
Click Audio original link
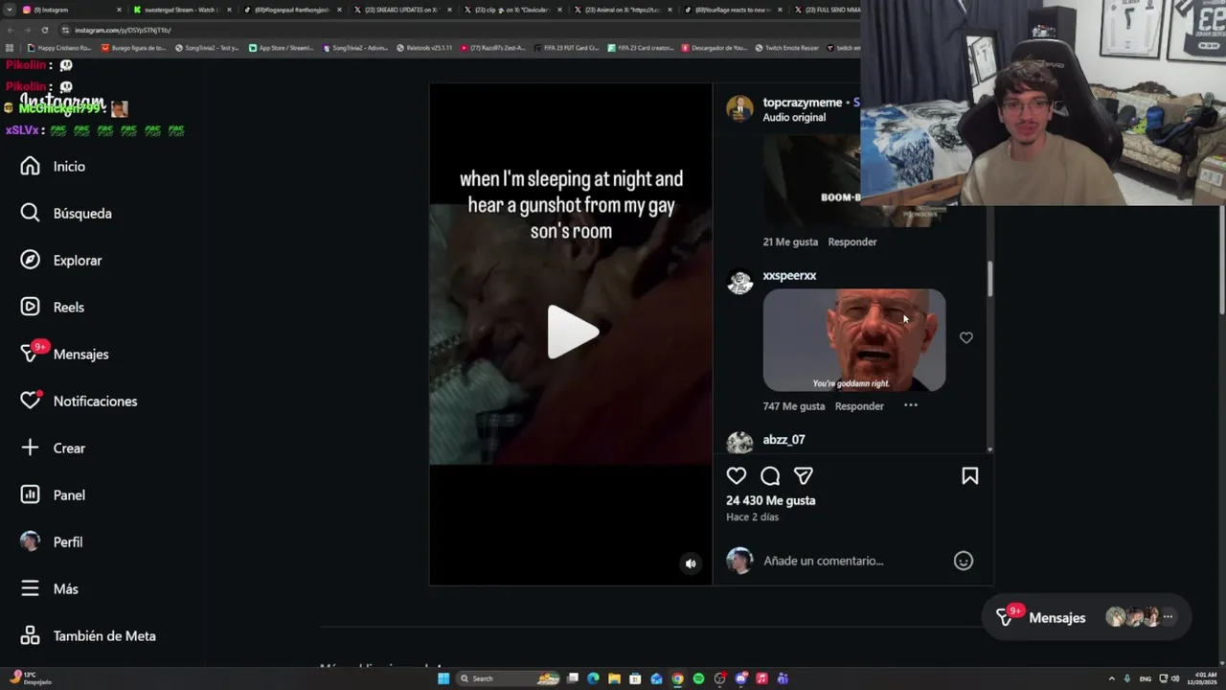[794, 118]
